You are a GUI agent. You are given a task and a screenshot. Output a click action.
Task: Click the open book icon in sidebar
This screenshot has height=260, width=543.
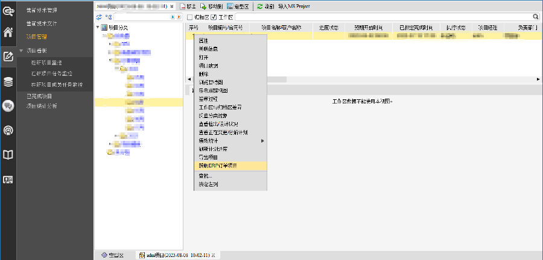(8, 155)
